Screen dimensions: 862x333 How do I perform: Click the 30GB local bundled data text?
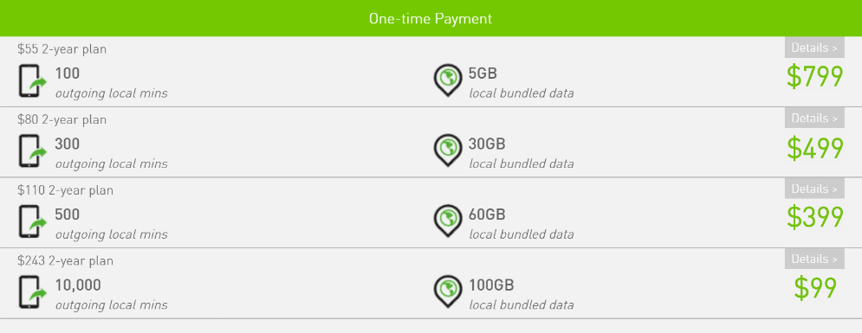click(522, 153)
